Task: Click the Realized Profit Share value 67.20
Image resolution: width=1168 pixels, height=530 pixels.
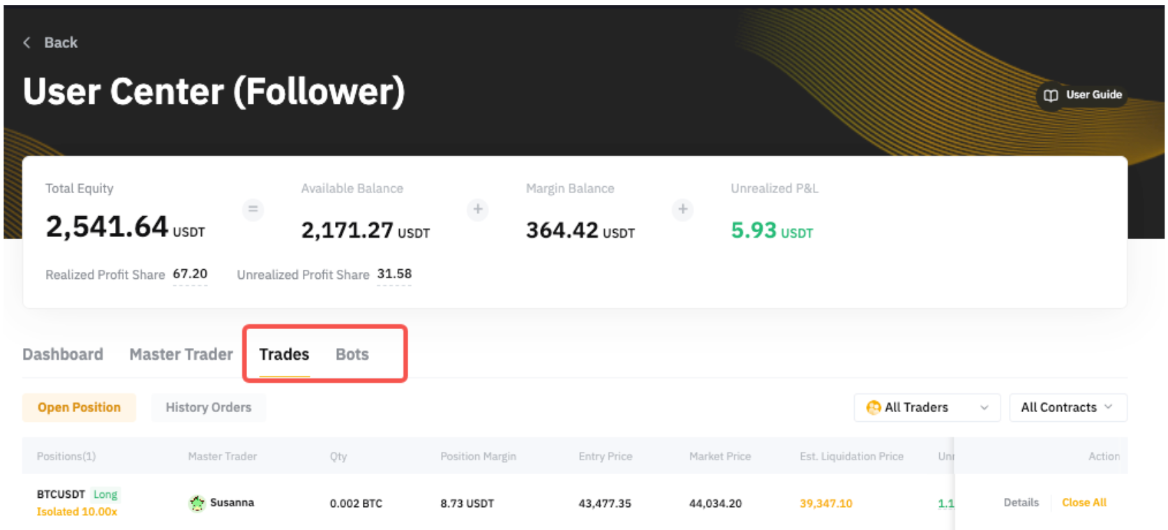Action: 190,274
